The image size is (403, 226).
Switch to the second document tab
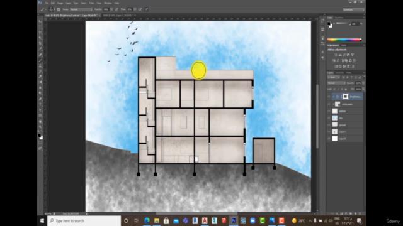(x=118, y=16)
